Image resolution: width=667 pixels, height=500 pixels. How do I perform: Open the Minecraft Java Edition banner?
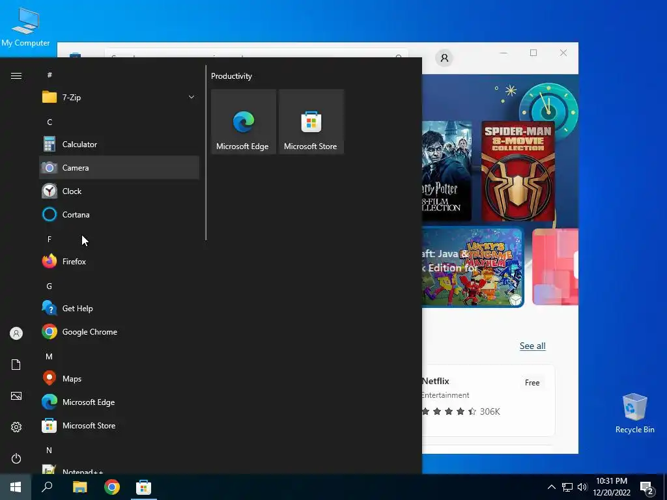coord(473,267)
